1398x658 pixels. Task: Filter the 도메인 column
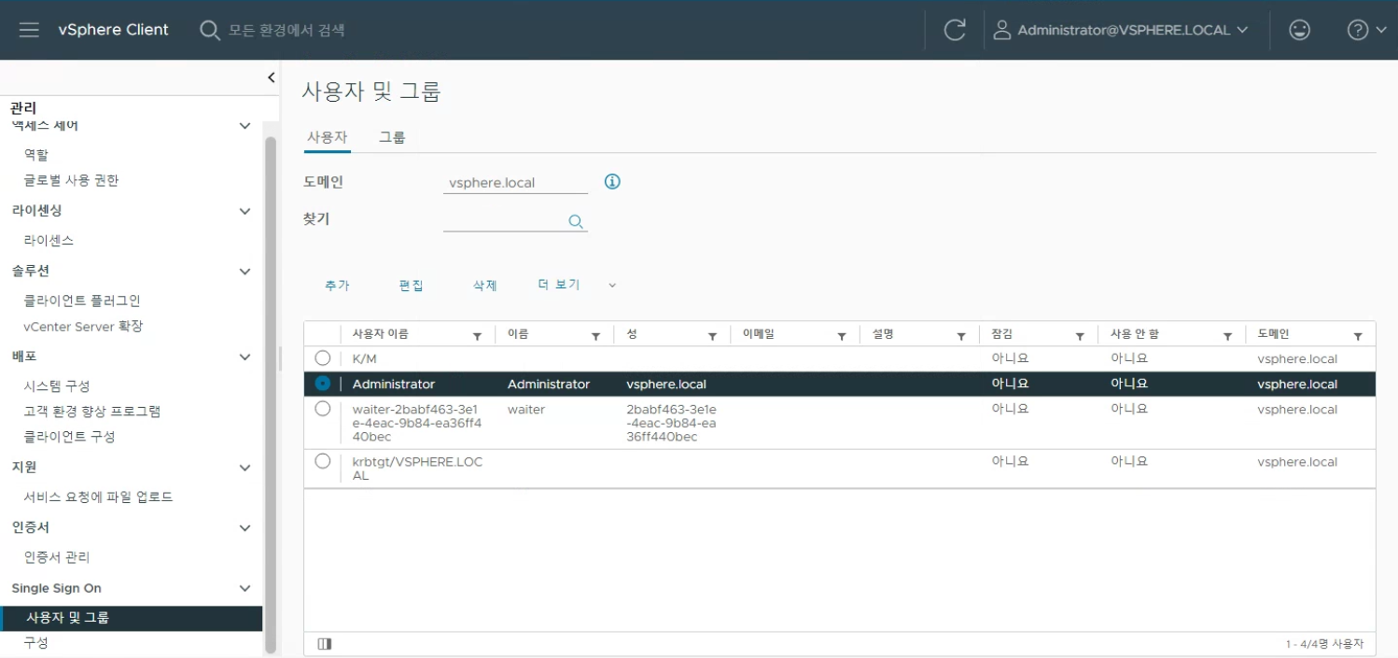click(x=1358, y=336)
